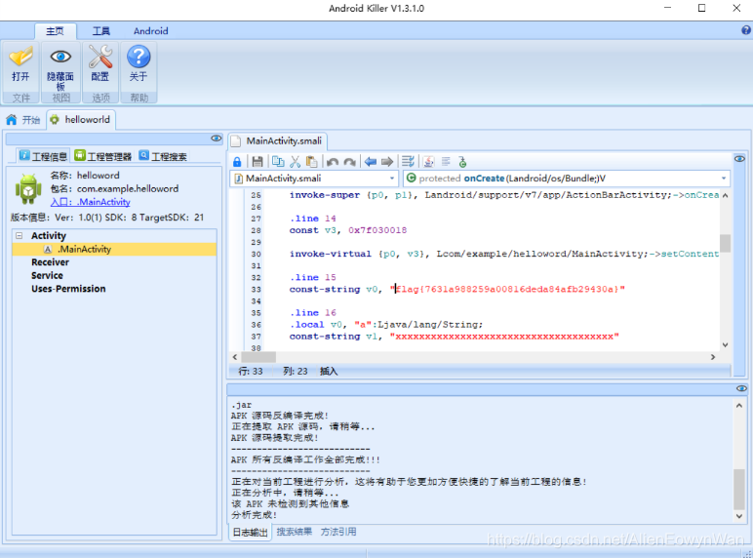
Task: Click the const v3, 0x7f030018 line
Action: 347,230
